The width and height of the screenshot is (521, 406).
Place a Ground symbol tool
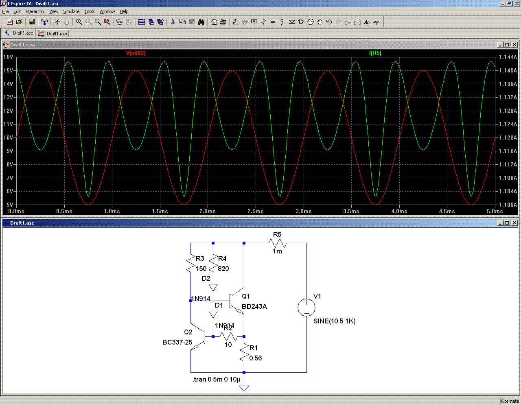[245, 22]
